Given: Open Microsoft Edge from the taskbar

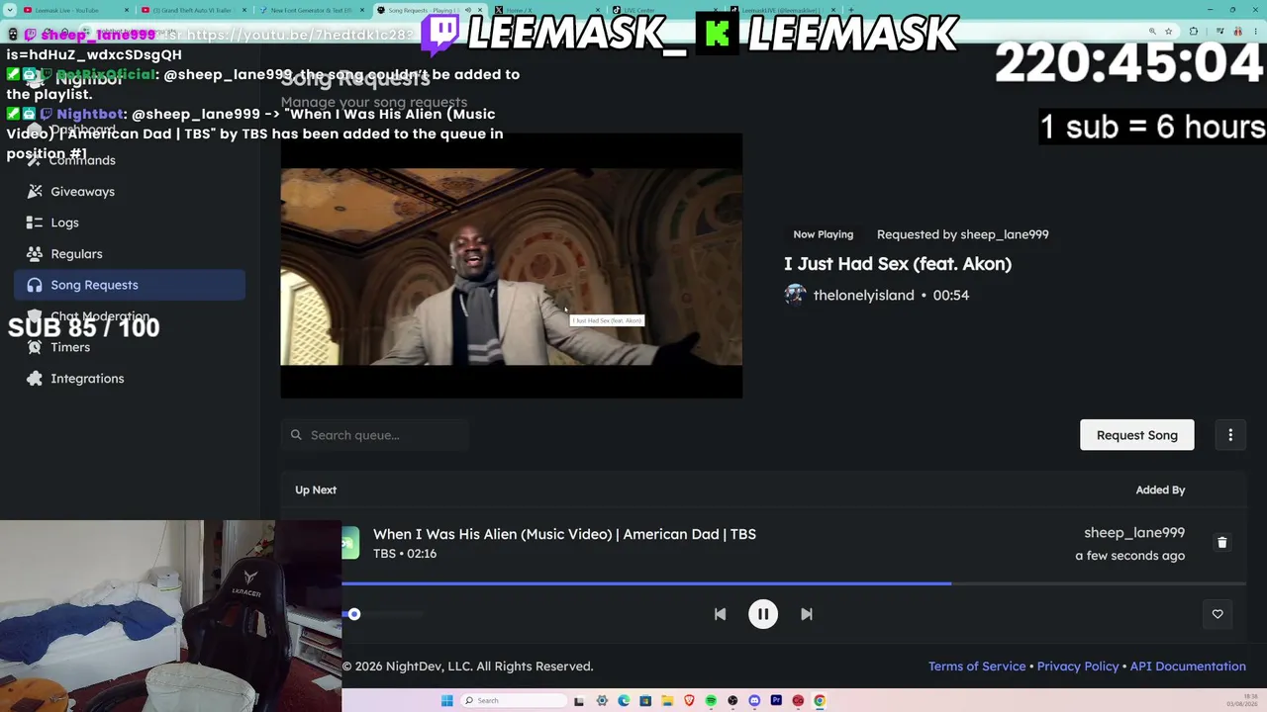Looking at the screenshot, I should [624, 701].
